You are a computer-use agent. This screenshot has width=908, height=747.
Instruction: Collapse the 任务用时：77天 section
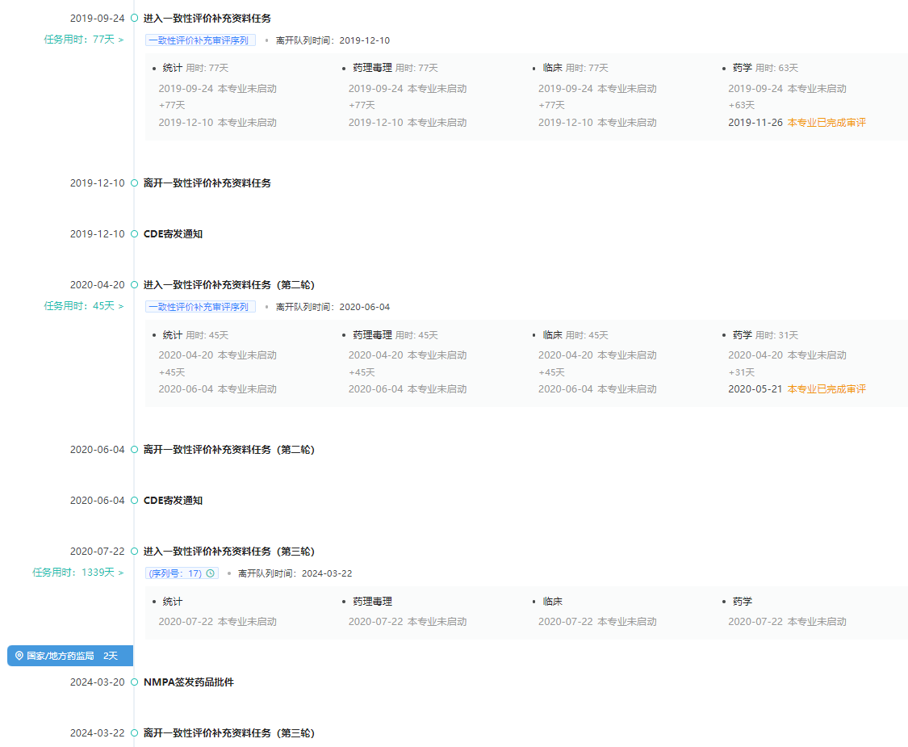pos(121,40)
